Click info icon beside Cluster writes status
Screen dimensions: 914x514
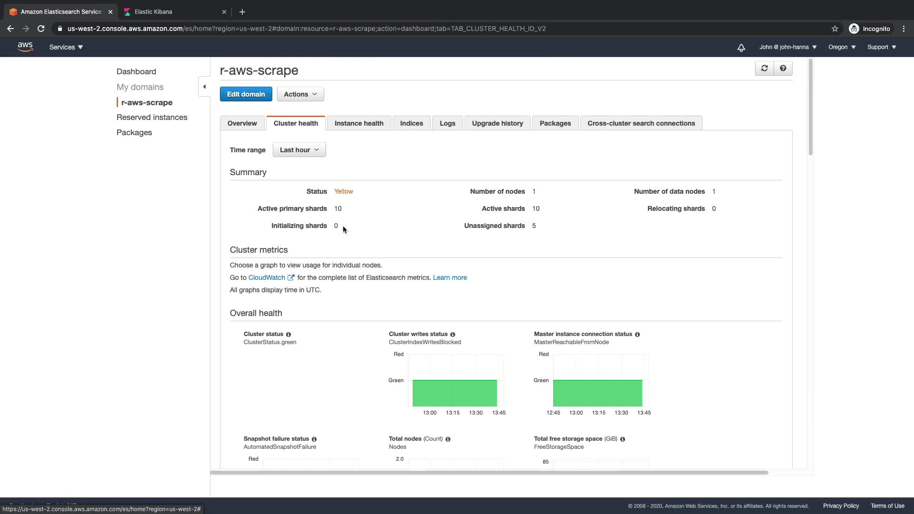click(x=453, y=335)
